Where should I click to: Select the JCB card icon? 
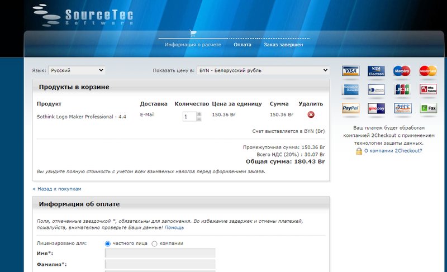(x=402, y=89)
